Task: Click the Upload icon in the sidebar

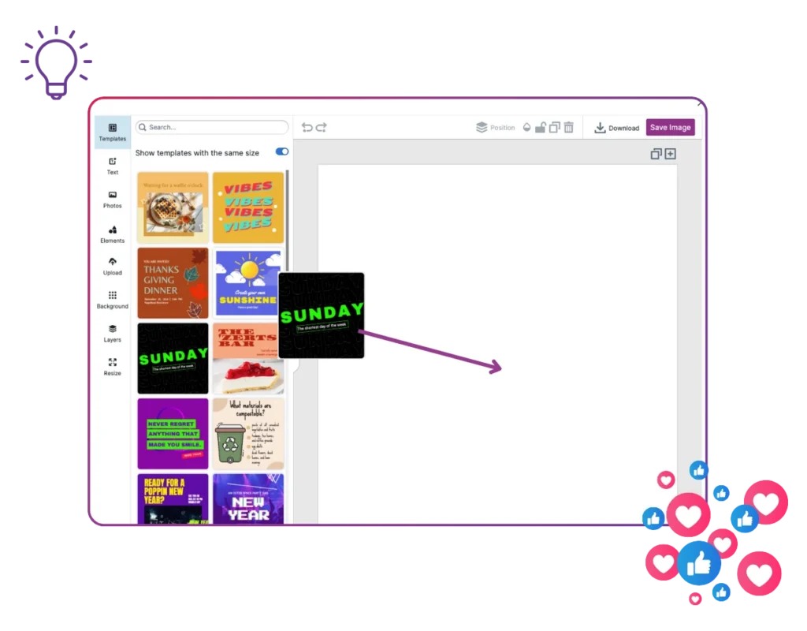Action: tap(113, 266)
